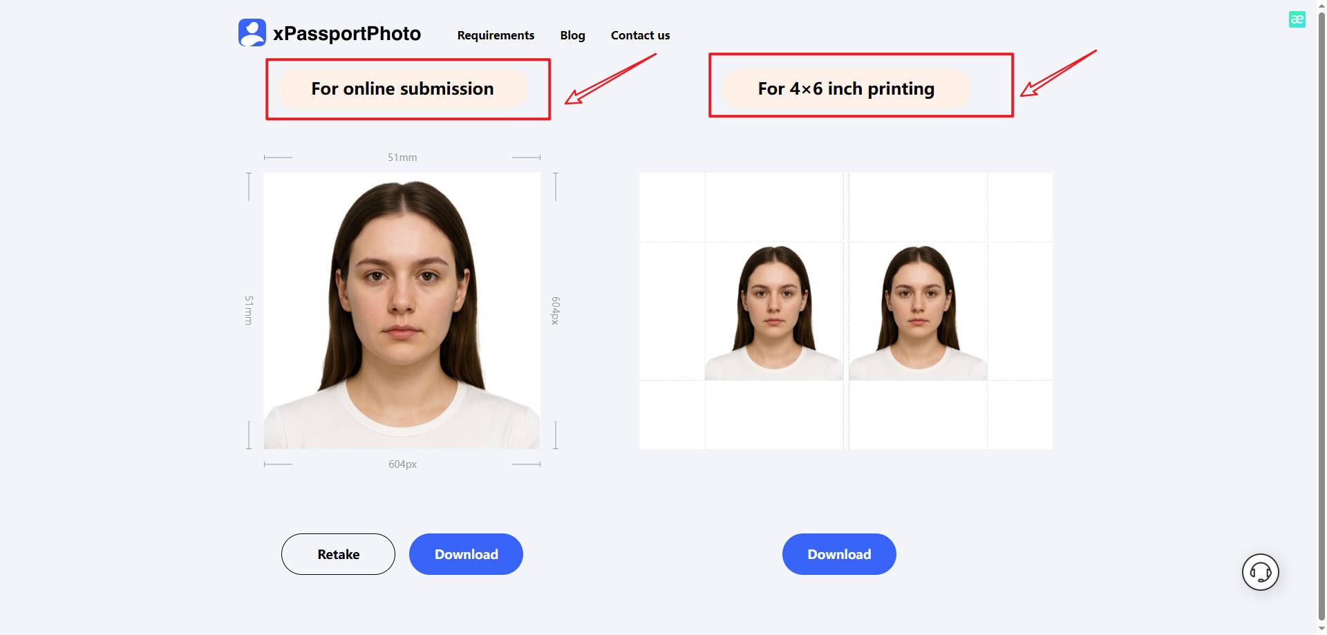
Task: Click the vertical 51mm label left of the photo
Action: coord(249,310)
